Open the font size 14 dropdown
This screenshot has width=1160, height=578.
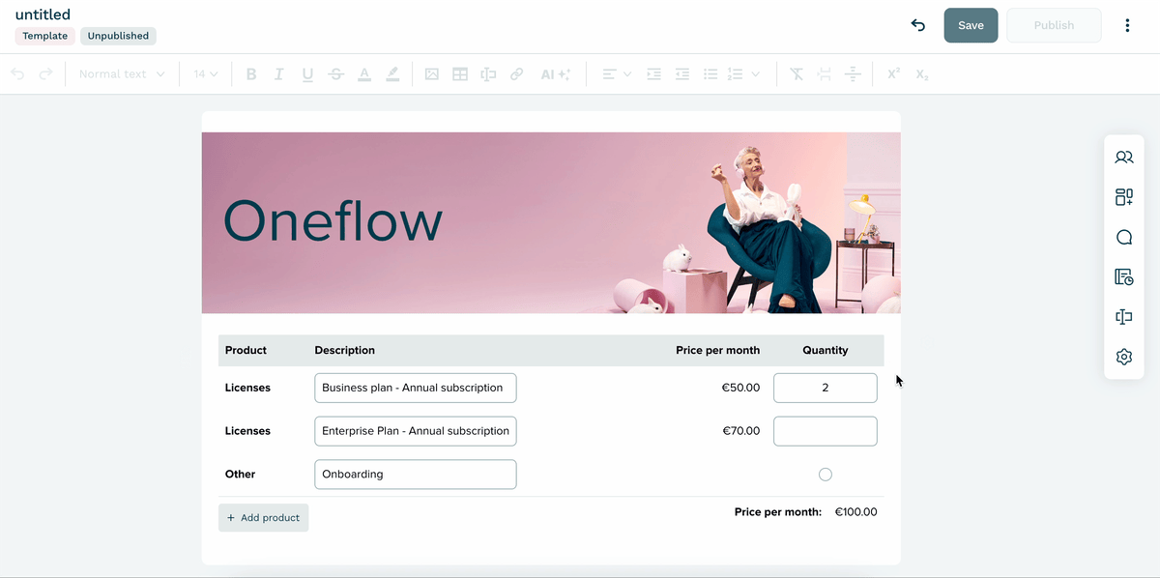click(x=206, y=74)
